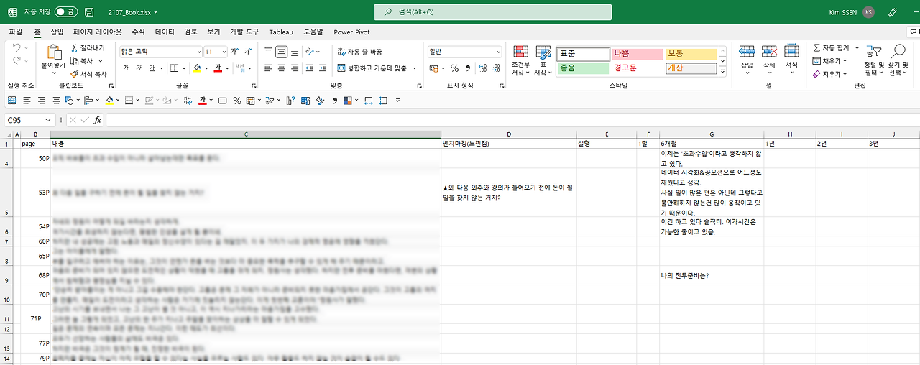The height and width of the screenshot is (365, 920).
Task: Expand AutoSum (자동 합계) dropdown arrow
Action: [855, 47]
